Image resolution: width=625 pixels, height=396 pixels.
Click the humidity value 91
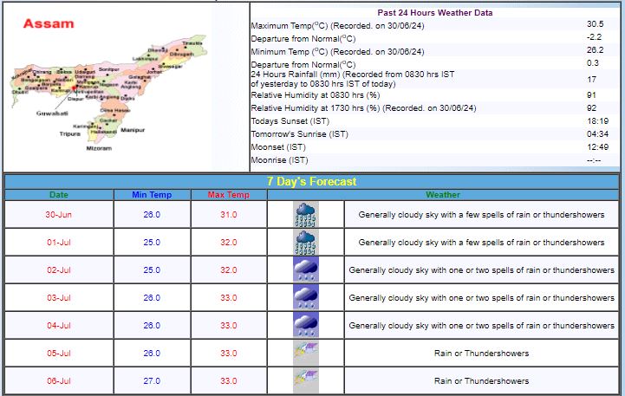click(591, 95)
